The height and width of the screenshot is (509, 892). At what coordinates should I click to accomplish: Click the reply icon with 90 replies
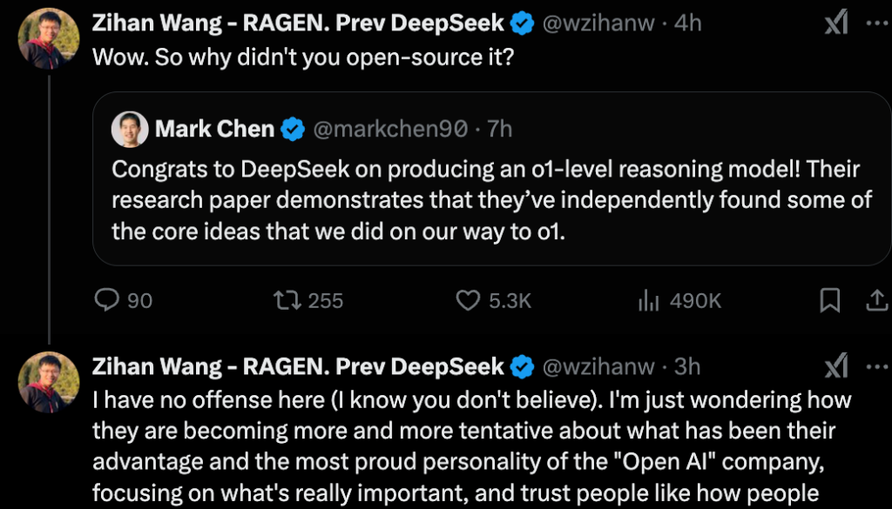pos(106,300)
